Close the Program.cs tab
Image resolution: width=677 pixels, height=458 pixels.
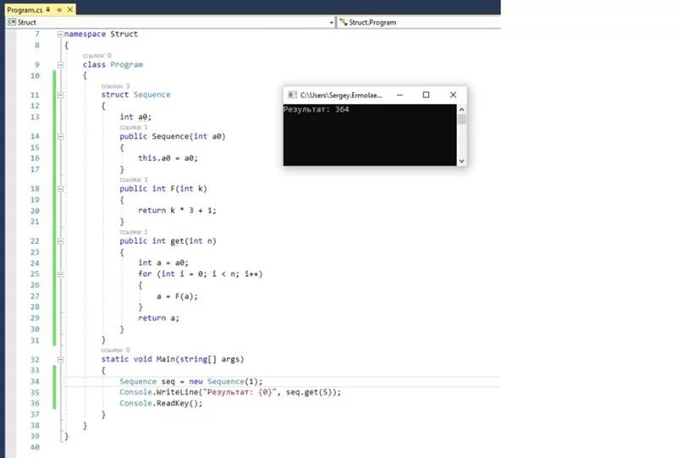pyautogui.click(x=70, y=9)
